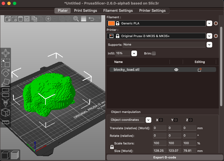Open printer settings gear icon
Image resolution: width=224 pixels, height=161 pixels.
click(216, 36)
